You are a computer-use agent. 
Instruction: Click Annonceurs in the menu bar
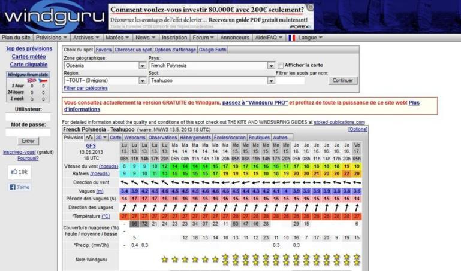tap(234, 38)
